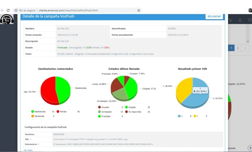Toggle Ocupado legend marker

pos(99,107)
